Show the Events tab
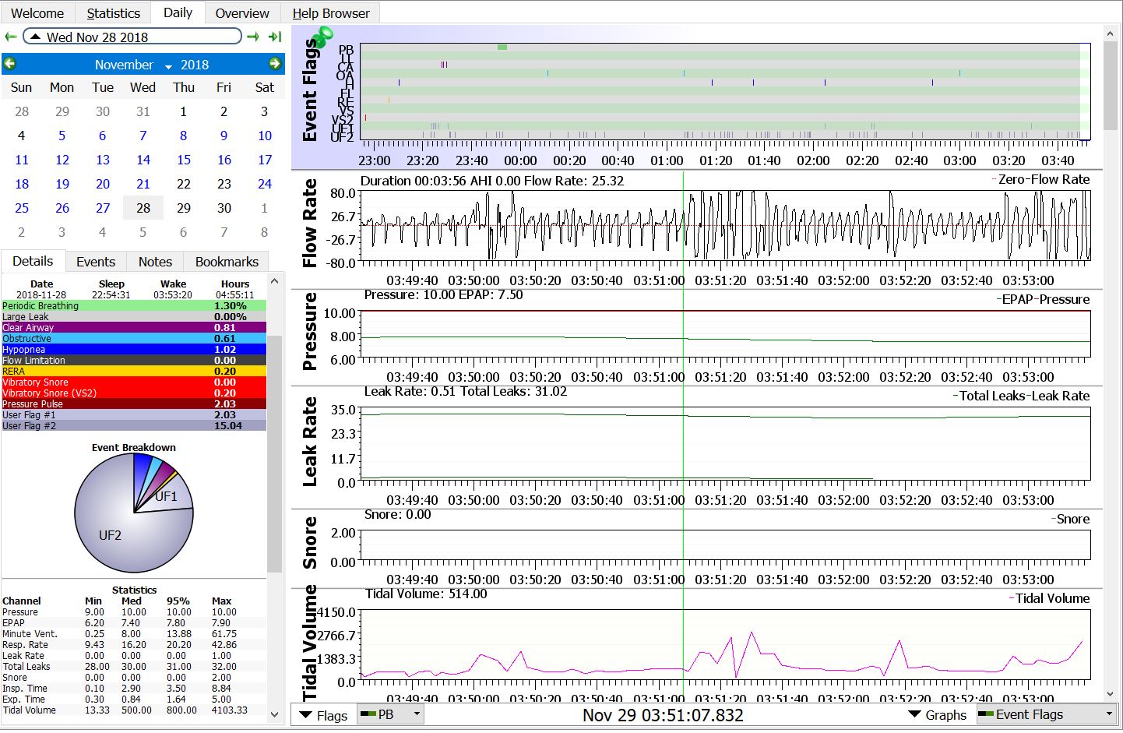The height and width of the screenshot is (733, 1123). coord(96,262)
